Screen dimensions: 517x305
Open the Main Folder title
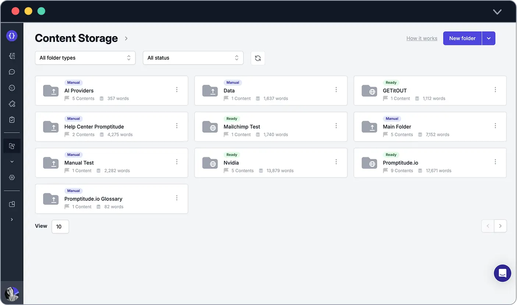pos(397,127)
